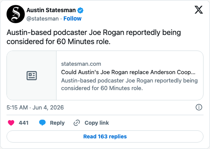Open the 5:15 AM · Jun 4, 2026 timestamp
The height and width of the screenshot is (149, 210).
click(x=35, y=108)
